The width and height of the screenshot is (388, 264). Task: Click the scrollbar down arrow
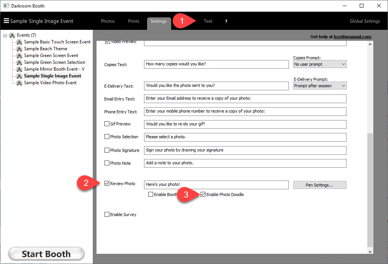370,252
